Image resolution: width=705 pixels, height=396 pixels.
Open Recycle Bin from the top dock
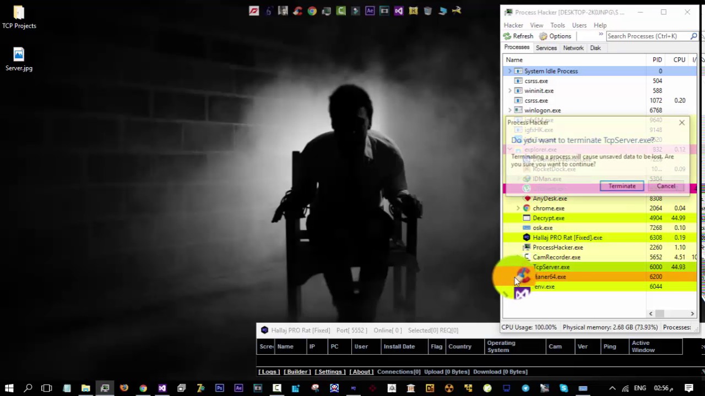pos(427,10)
